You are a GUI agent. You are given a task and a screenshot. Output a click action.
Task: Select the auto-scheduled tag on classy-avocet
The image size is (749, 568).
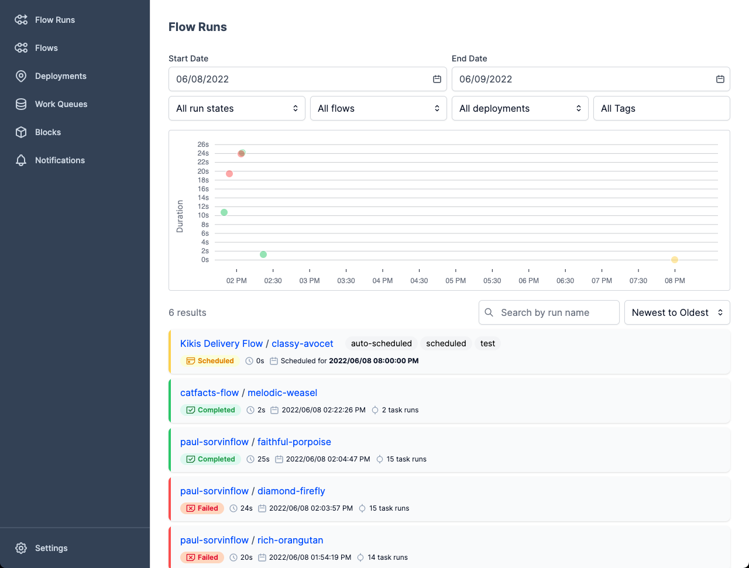click(x=381, y=343)
